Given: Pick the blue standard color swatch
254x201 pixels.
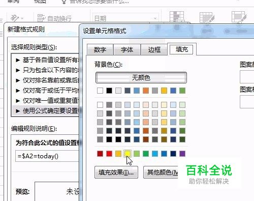Looking at the screenshot, I should pos(164,154).
